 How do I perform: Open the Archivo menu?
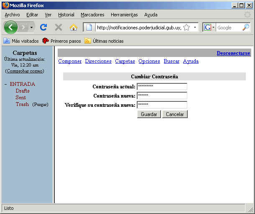(12, 15)
